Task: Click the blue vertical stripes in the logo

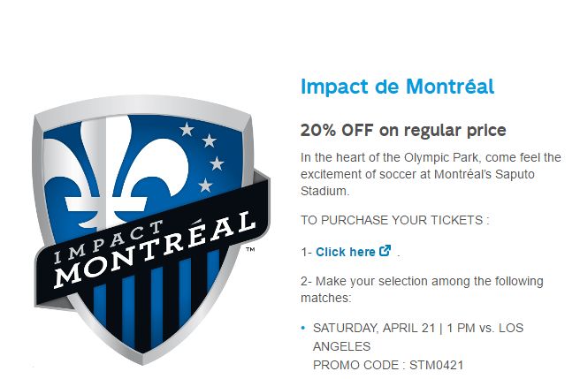Action: (156, 299)
